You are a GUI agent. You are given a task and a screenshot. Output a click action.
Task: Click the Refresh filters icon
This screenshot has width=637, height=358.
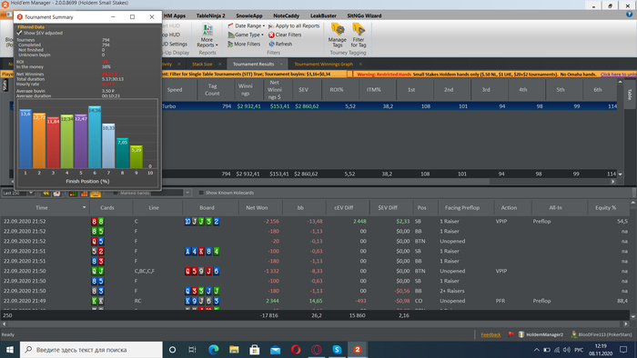click(x=271, y=44)
